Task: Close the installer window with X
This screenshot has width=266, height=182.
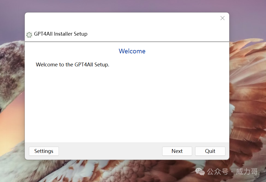Action: point(222,18)
